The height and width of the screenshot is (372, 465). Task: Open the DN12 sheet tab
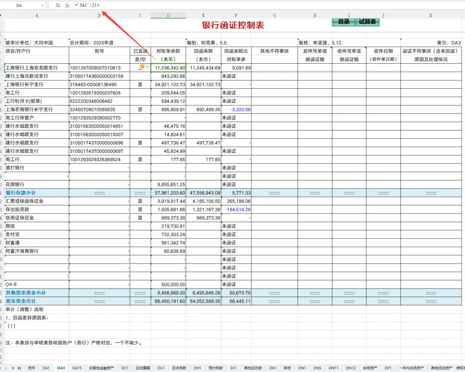pos(351,368)
